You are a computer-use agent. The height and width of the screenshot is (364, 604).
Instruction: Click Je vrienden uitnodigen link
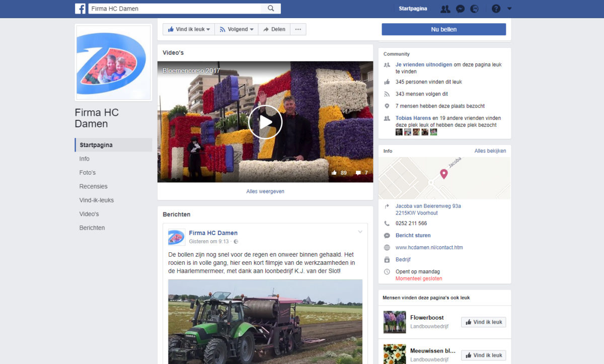424,64
